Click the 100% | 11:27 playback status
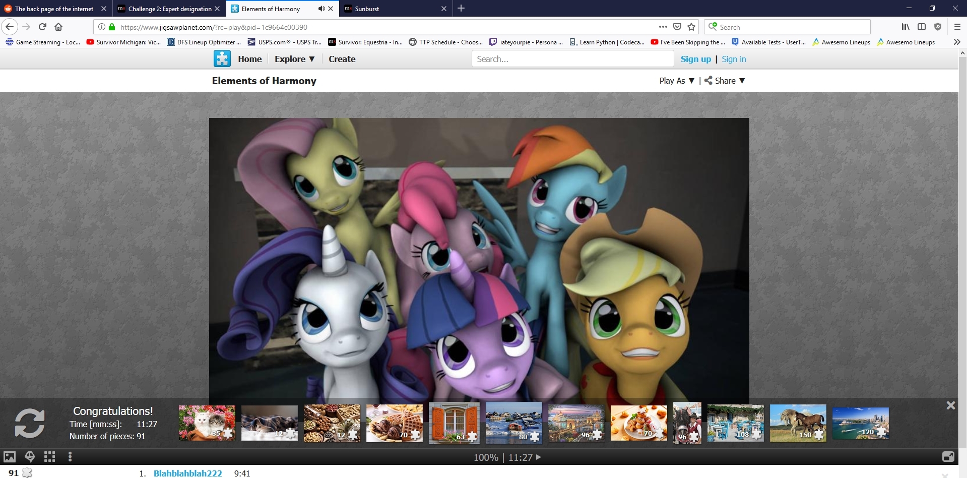The height and width of the screenshot is (478, 967). [507, 457]
